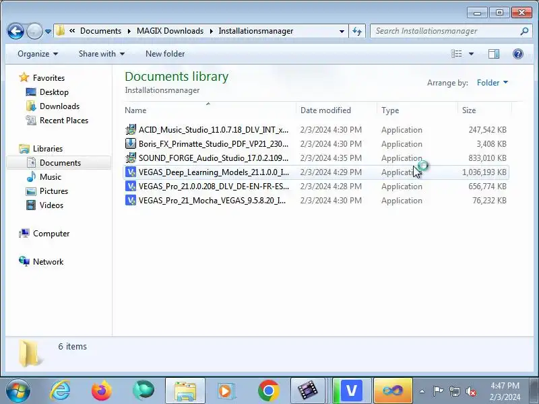Open the Windows Start button
The image size is (539, 404).
[x=18, y=391]
